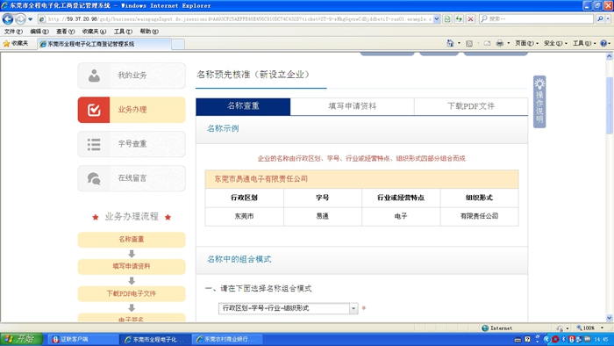Open the 工具 menu in menu bar

pyautogui.click(x=123, y=32)
